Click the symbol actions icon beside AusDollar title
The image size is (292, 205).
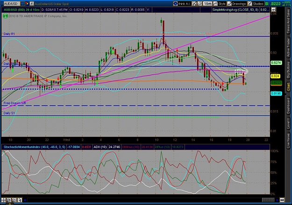(32, 3)
